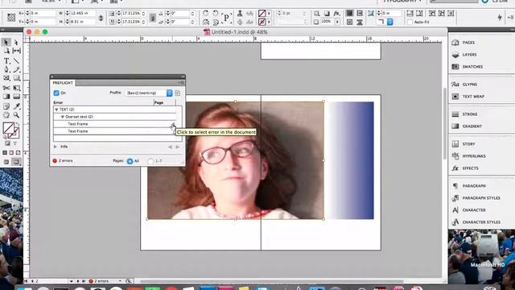The width and height of the screenshot is (515, 290).
Task: Click rotate 90 degrees counter-clockwise icon
Action: (216, 14)
